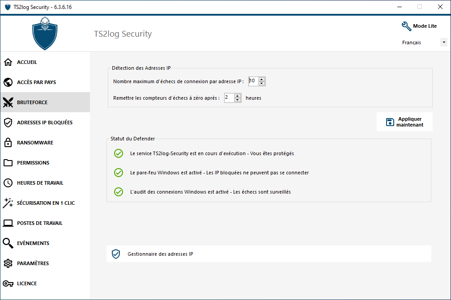Click the 'Le service TS2log-Security est en cours' text

pyautogui.click(x=212, y=153)
